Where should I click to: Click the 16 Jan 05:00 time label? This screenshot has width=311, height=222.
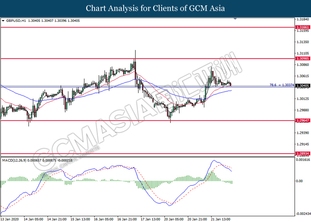tap(104, 219)
